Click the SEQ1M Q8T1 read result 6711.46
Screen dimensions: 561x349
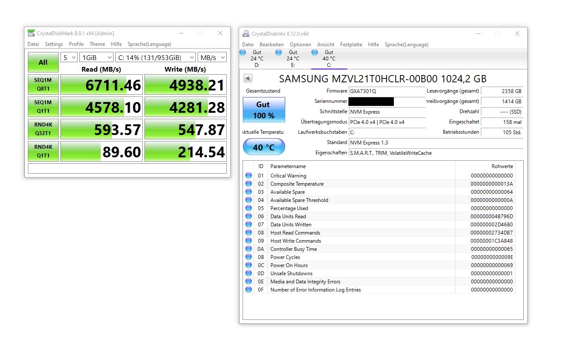pos(101,85)
